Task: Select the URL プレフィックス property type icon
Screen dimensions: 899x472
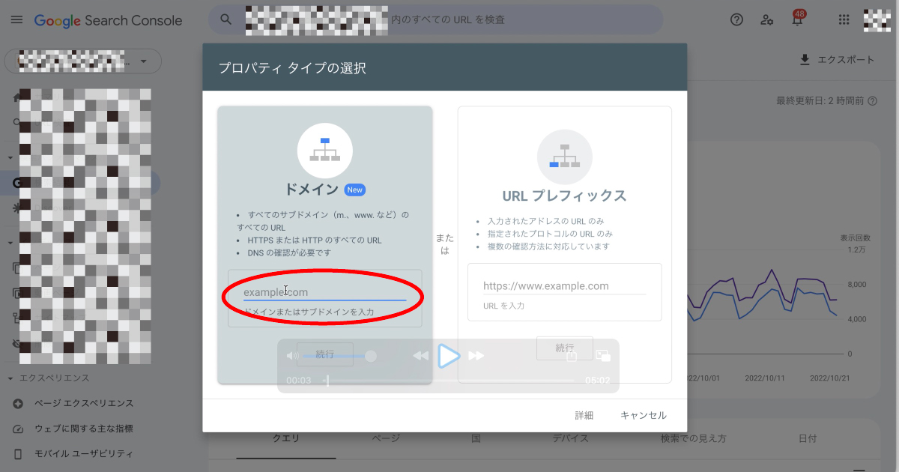Action: (565, 157)
